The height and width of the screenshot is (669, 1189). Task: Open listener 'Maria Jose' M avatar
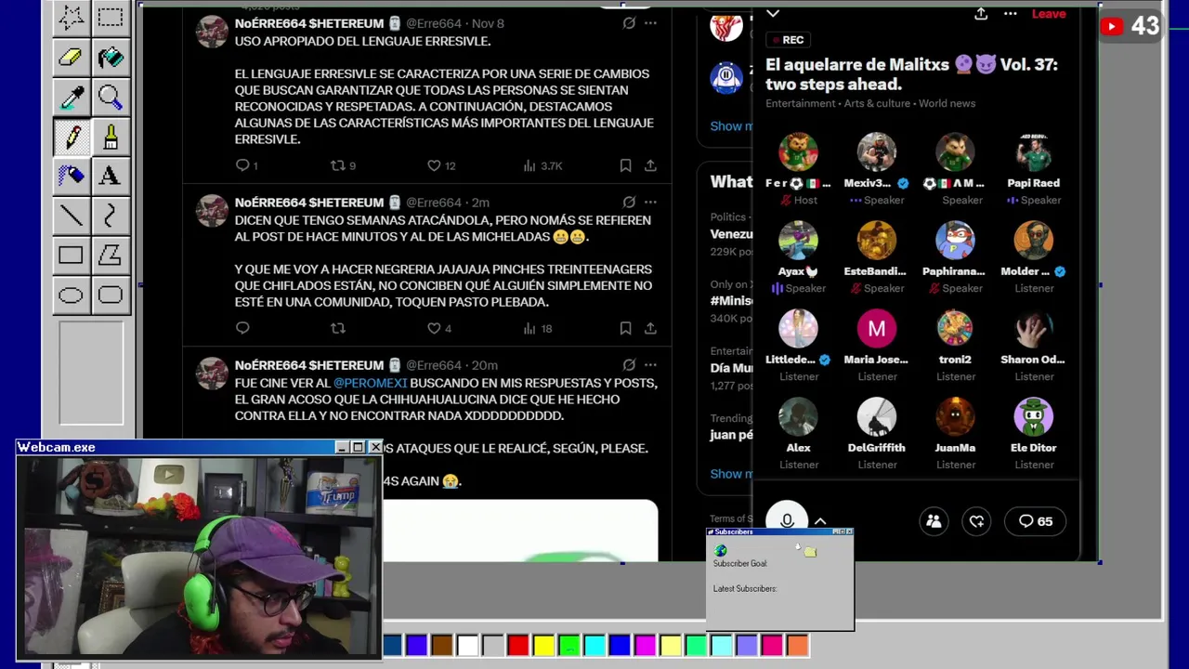[x=876, y=329]
